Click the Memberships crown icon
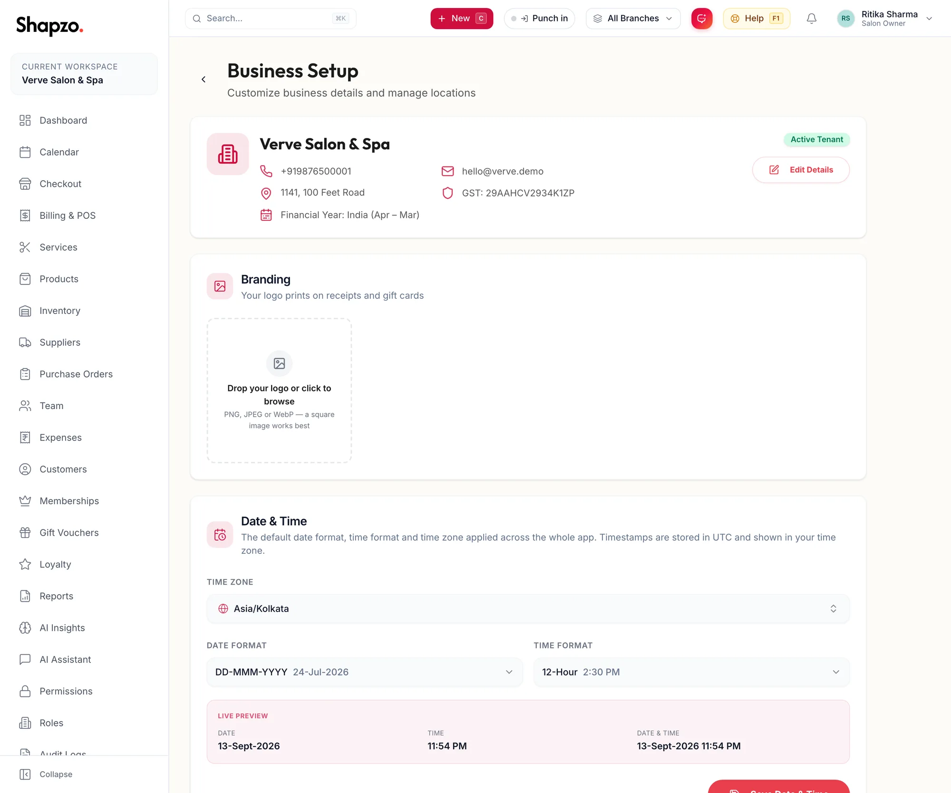The image size is (951, 793). (25, 501)
